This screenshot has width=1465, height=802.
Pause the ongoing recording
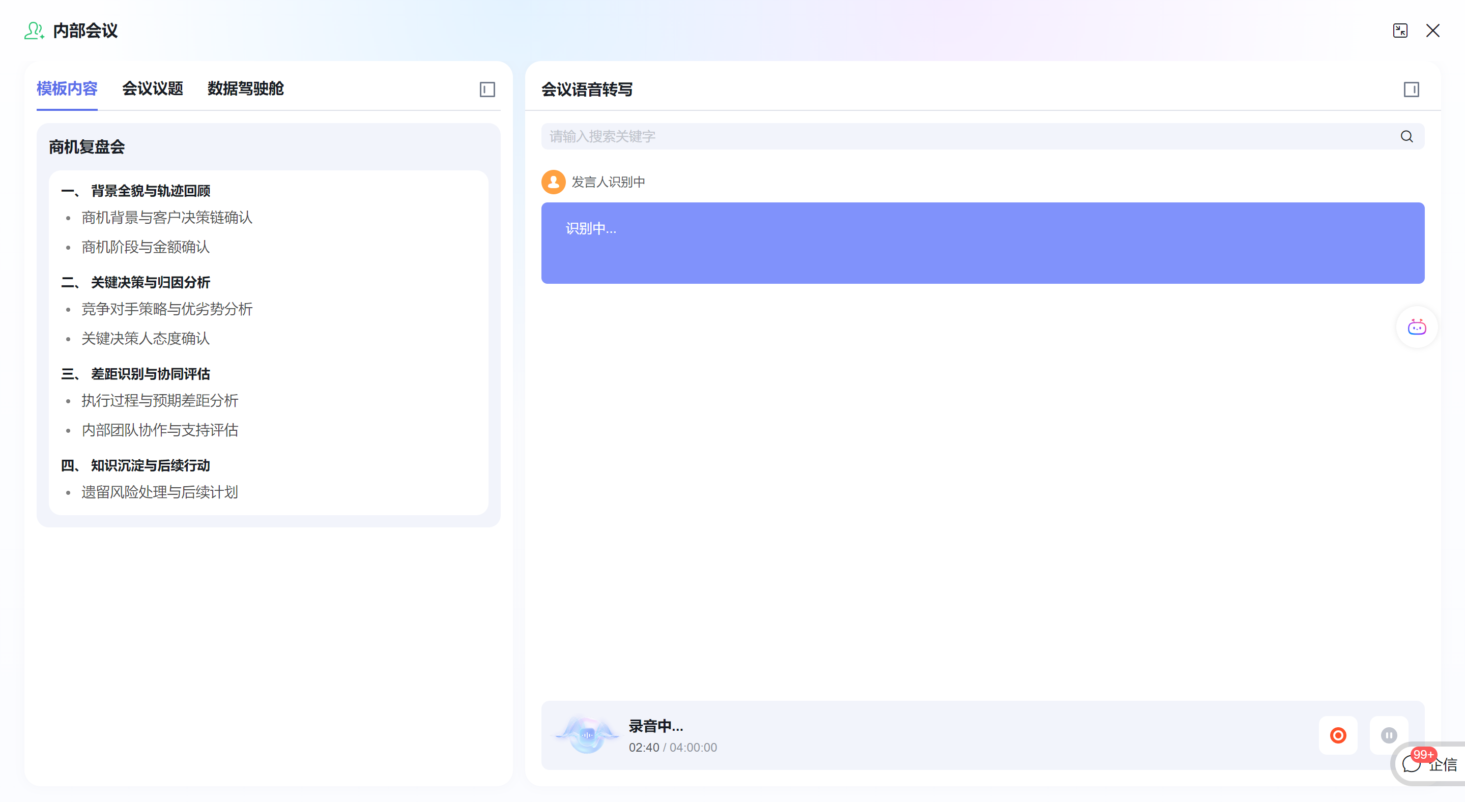pyautogui.click(x=1388, y=735)
